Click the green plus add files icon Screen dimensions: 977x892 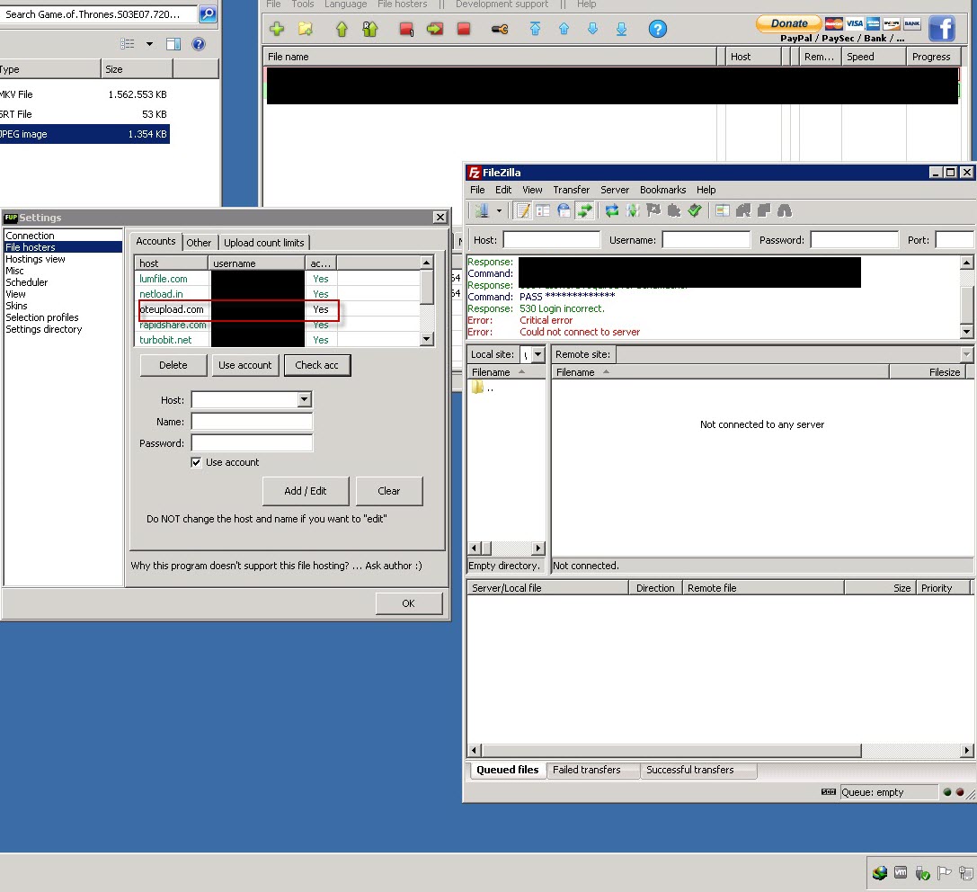point(277,29)
